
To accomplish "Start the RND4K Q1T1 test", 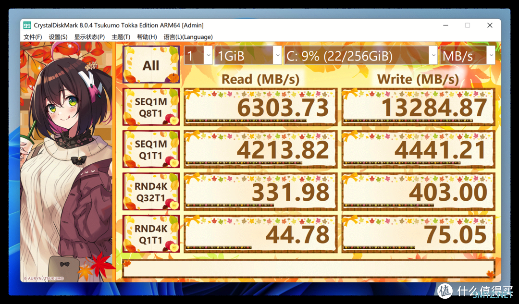I will tap(151, 234).
